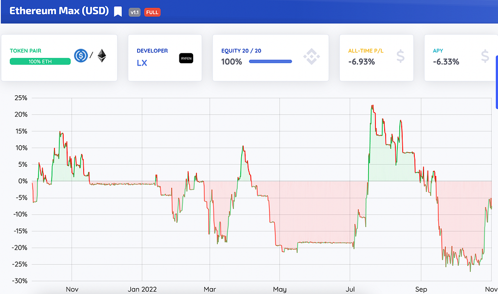
Task: Click the green 100% ETH allocation bar
Action: pyautogui.click(x=40, y=61)
